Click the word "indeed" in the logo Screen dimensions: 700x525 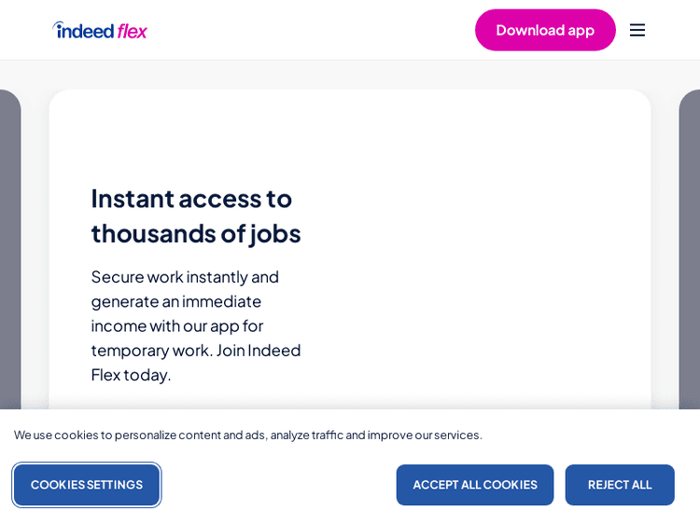pyautogui.click(x=85, y=31)
